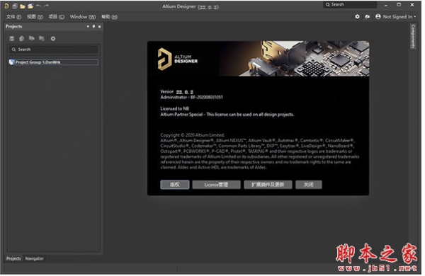Switch to the Projects tab
The height and width of the screenshot is (276, 425).
tap(13, 259)
